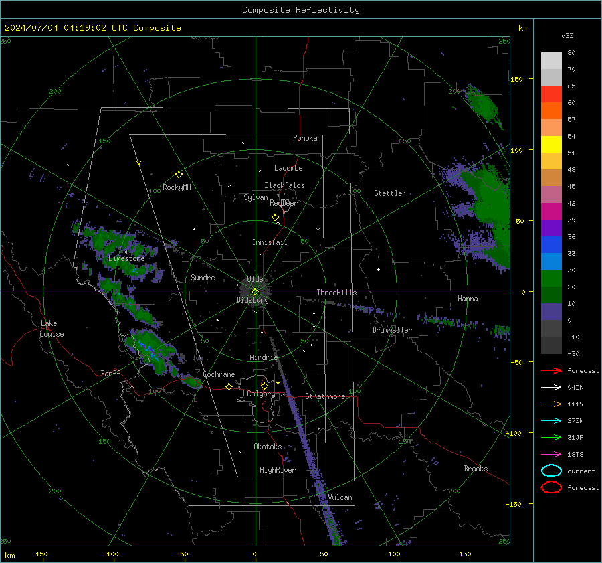This screenshot has height=563, width=602.
Task: Click the Stettler map label
Action: coord(390,193)
